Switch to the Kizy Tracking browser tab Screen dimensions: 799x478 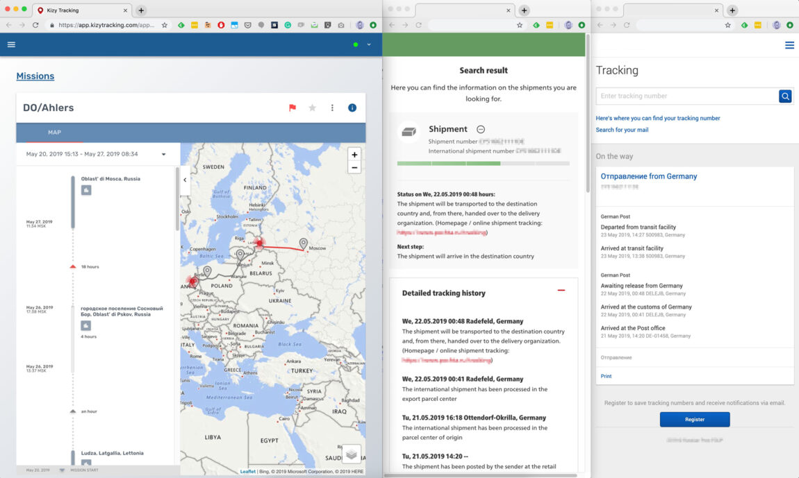[81, 10]
